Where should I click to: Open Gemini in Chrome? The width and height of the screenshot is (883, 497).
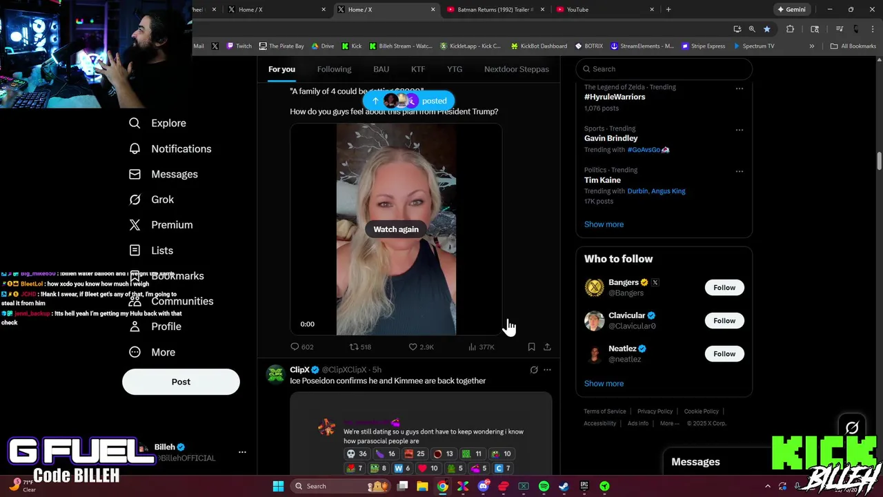(791, 10)
